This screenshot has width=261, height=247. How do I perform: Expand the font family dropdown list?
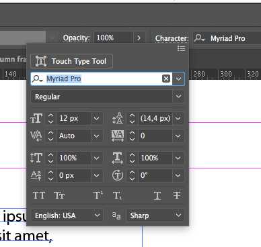tap(178, 79)
